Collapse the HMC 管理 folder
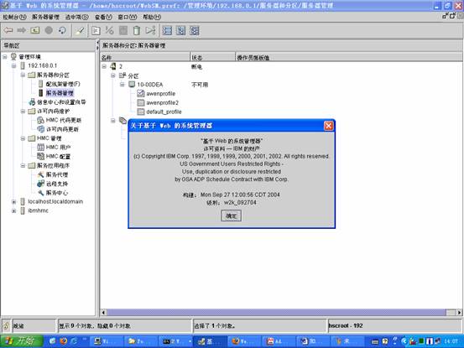 coord(23,138)
